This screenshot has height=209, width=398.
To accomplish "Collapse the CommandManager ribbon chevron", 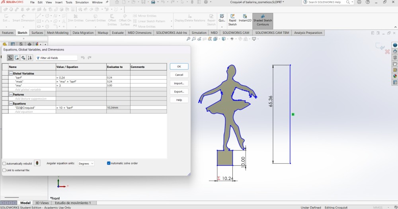I will coord(395,27).
